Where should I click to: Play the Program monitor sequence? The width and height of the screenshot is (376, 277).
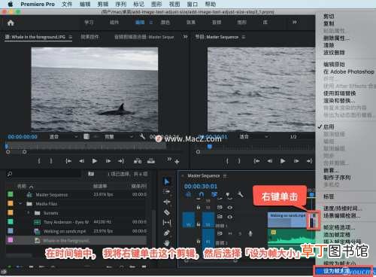283,161
